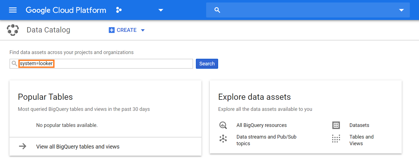Screen dimensions: 419x161
Task: Click the Data Catalog hexagon logo
Action: [x=13, y=30]
